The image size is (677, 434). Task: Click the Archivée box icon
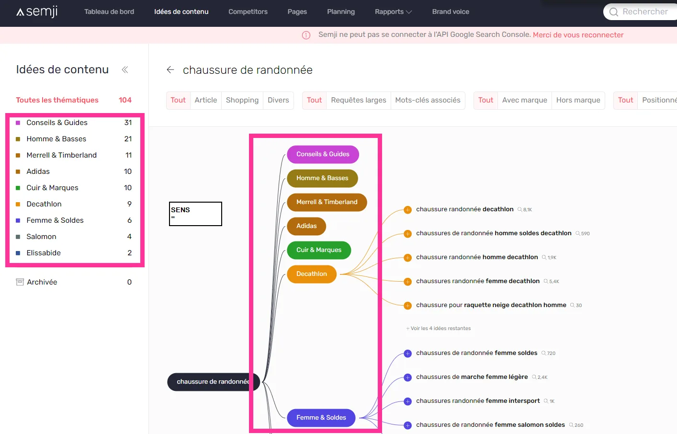[20, 282]
